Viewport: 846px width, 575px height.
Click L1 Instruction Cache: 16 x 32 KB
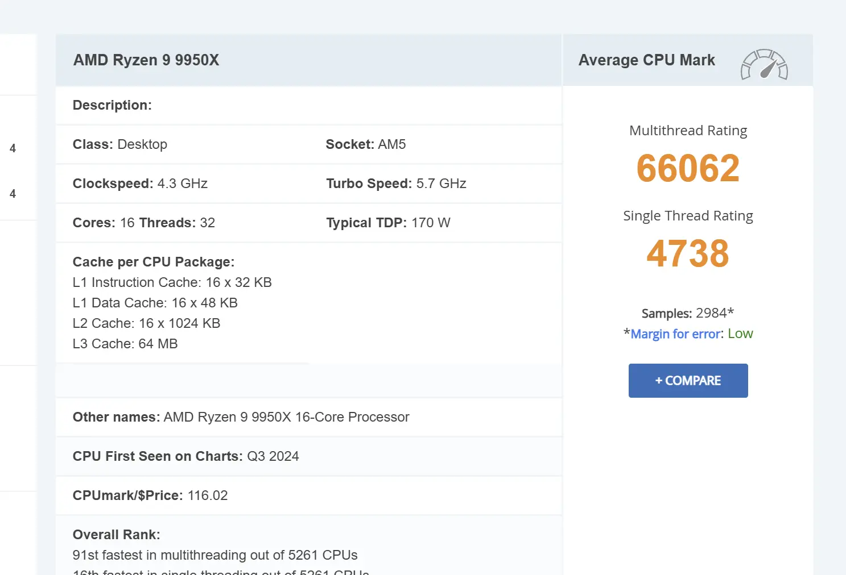point(172,282)
